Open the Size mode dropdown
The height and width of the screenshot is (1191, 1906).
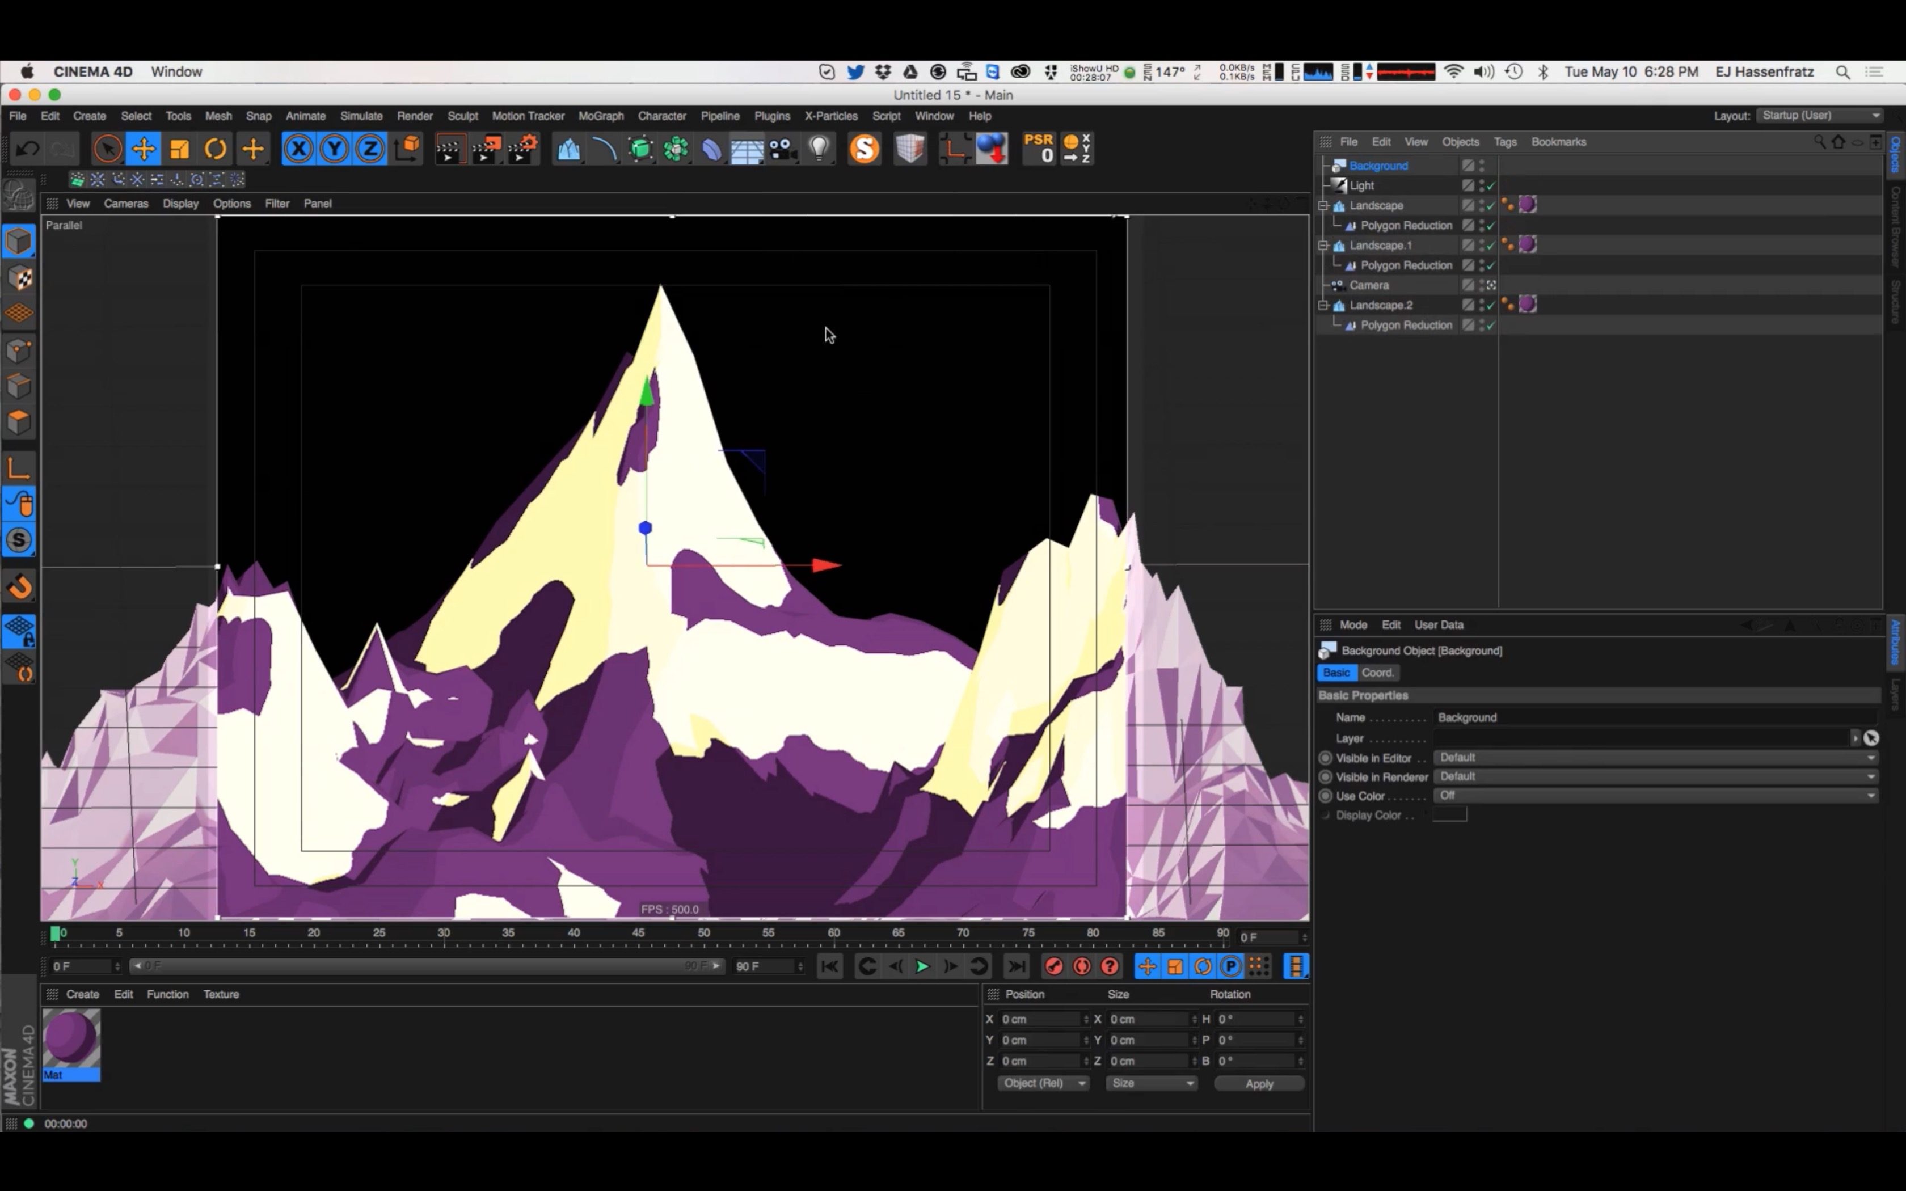point(1150,1084)
